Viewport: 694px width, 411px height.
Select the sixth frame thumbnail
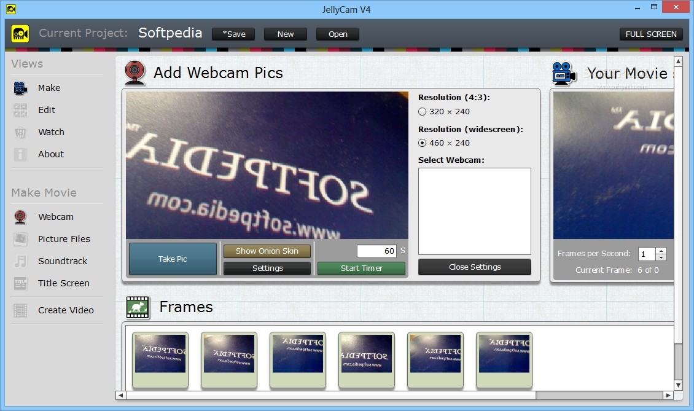[x=504, y=360]
